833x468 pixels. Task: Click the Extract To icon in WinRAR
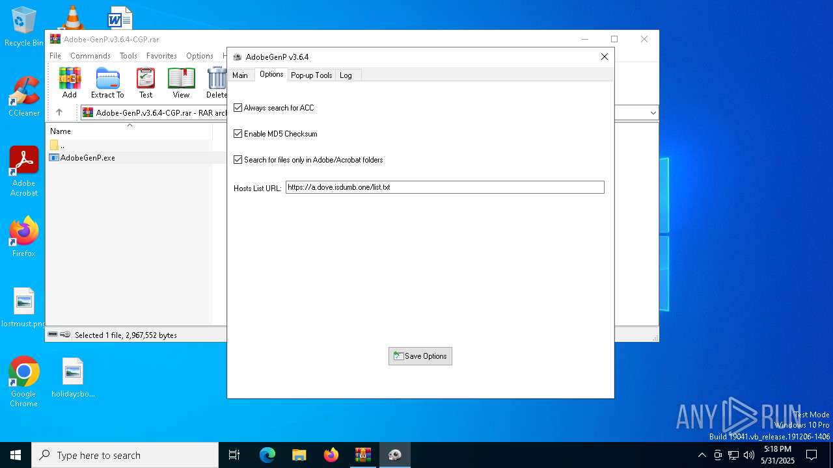107,83
